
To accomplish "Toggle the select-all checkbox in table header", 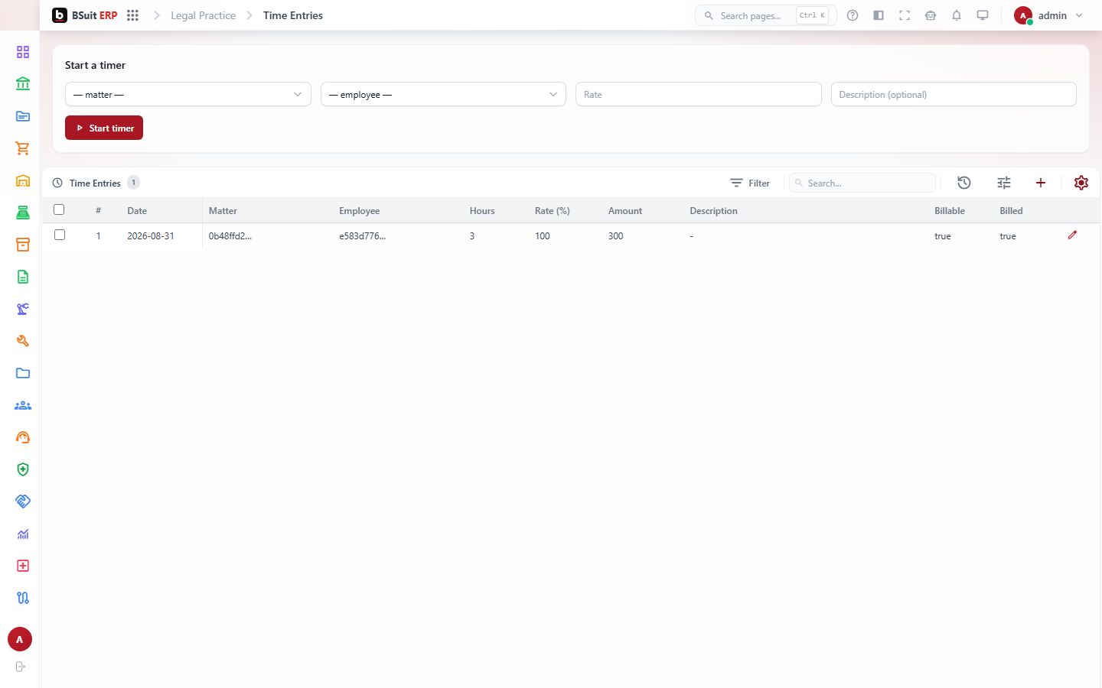I will [x=59, y=209].
